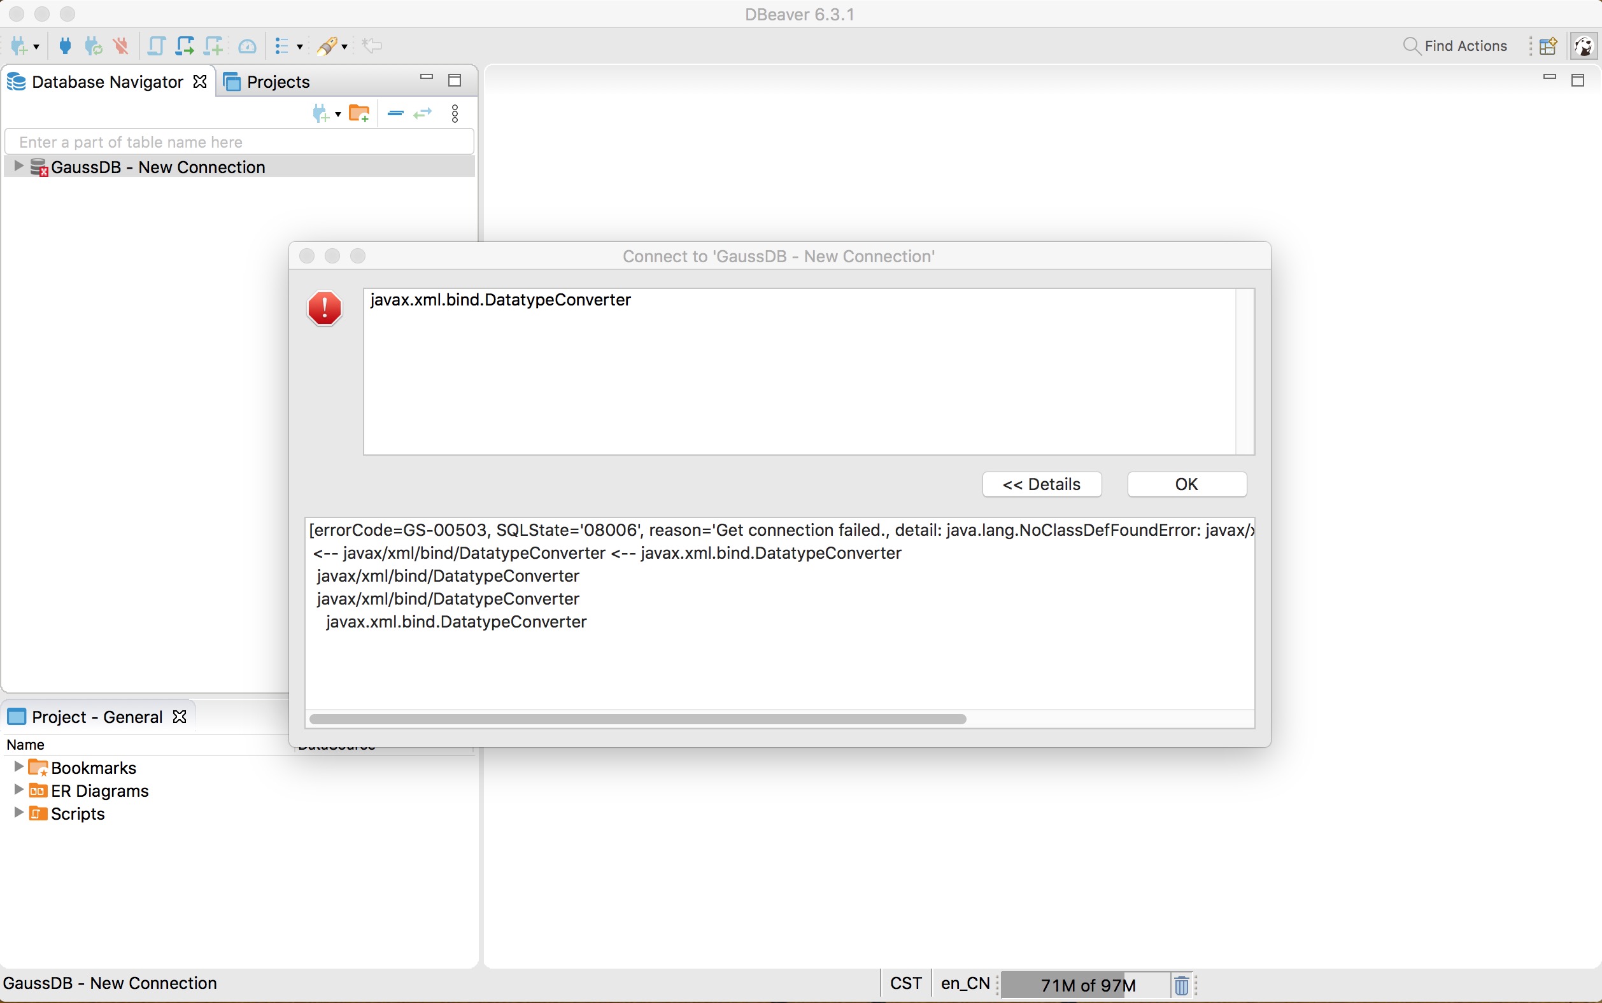Select the Project - General tab

coord(97,717)
